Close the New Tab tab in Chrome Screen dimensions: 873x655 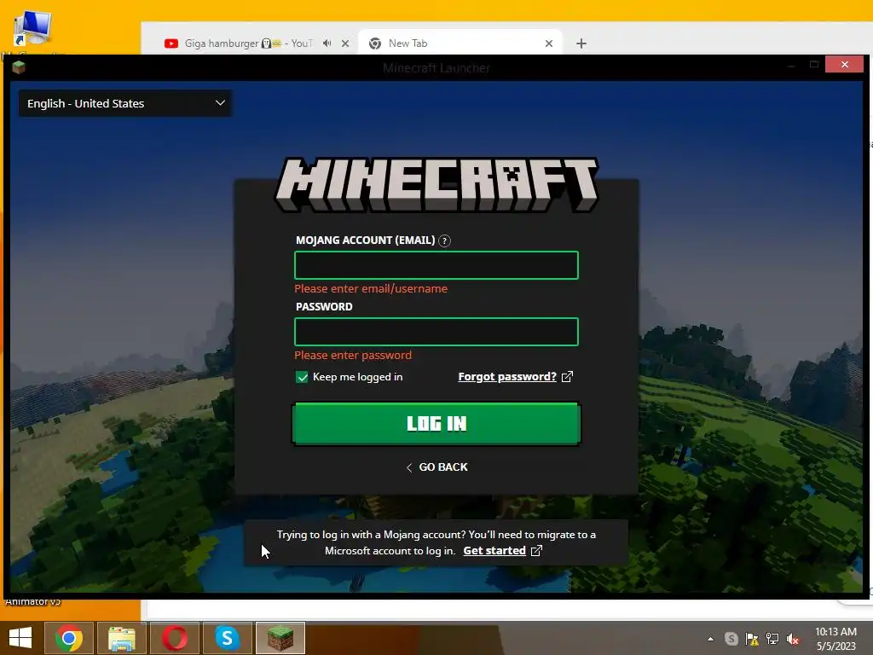(549, 43)
